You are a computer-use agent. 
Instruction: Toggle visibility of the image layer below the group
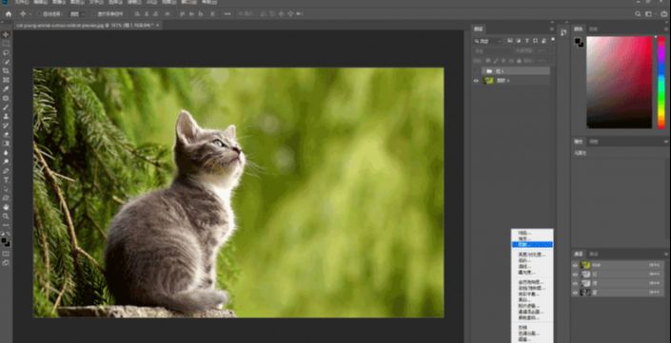pyautogui.click(x=476, y=81)
